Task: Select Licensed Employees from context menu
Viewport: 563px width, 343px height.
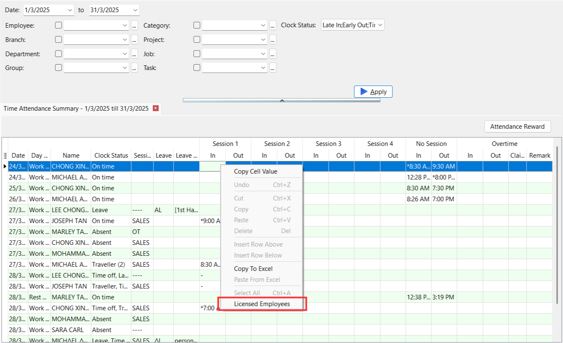Action: [262, 304]
